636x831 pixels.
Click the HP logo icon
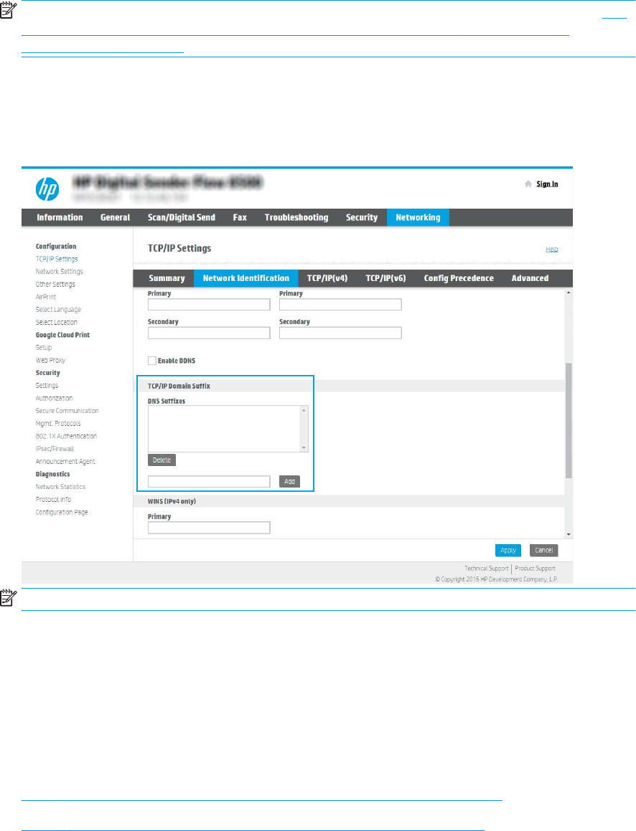[x=47, y=189]
